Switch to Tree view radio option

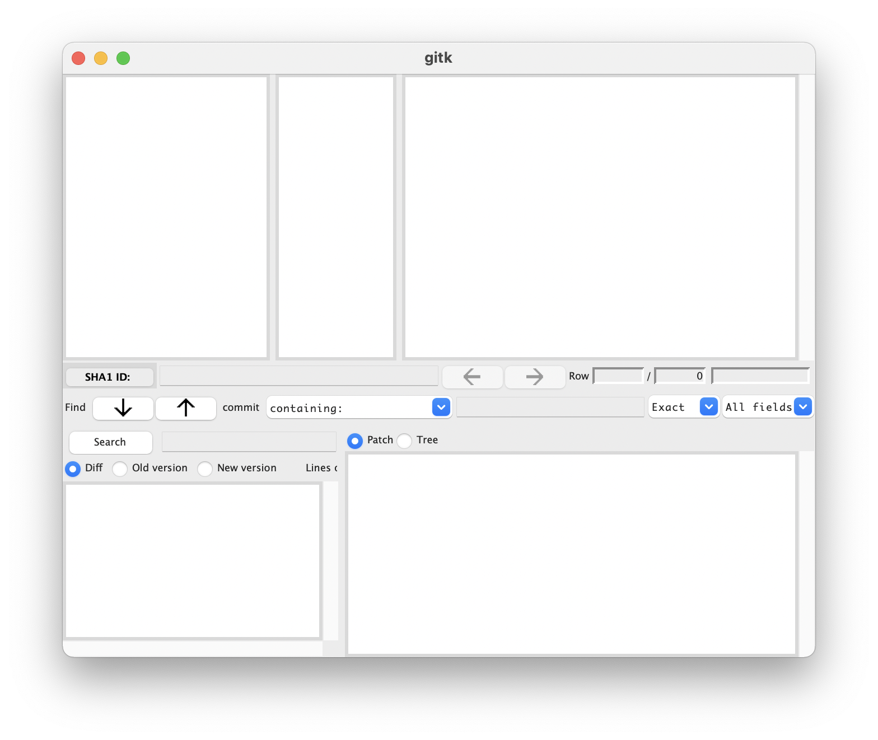click(404, 441)
